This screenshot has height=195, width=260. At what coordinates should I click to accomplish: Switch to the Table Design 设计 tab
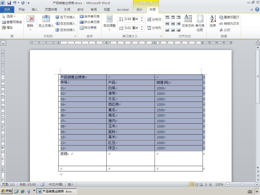pos(139,10)
